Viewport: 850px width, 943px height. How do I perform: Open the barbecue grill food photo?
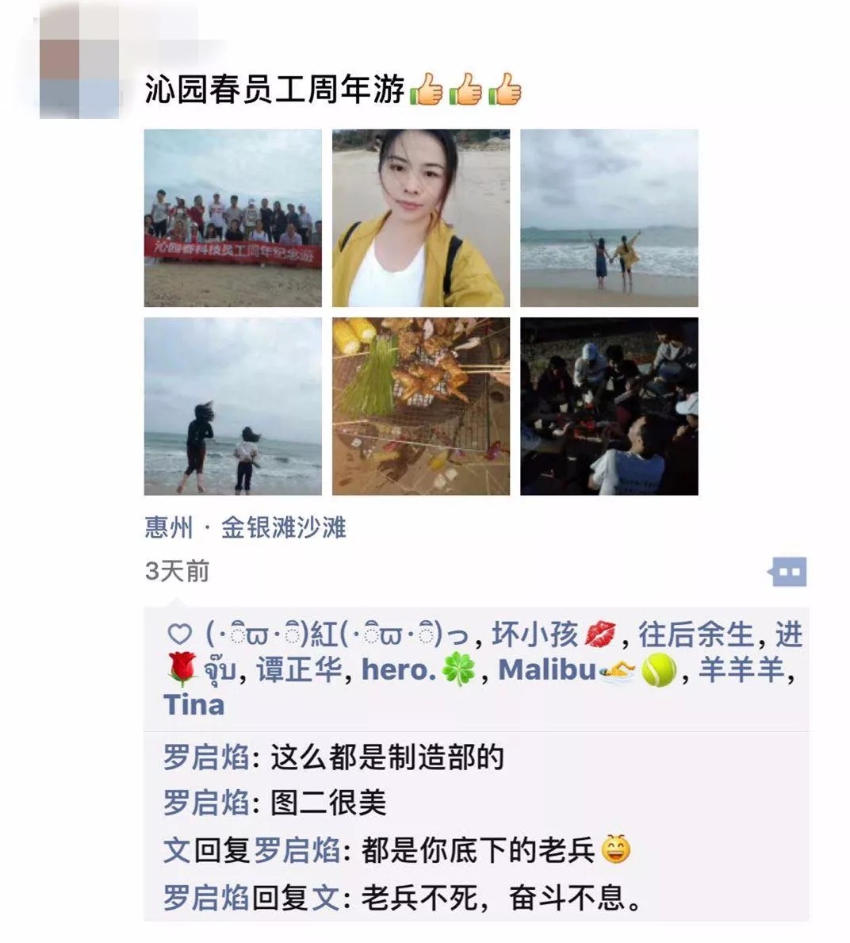coord(421,407)
